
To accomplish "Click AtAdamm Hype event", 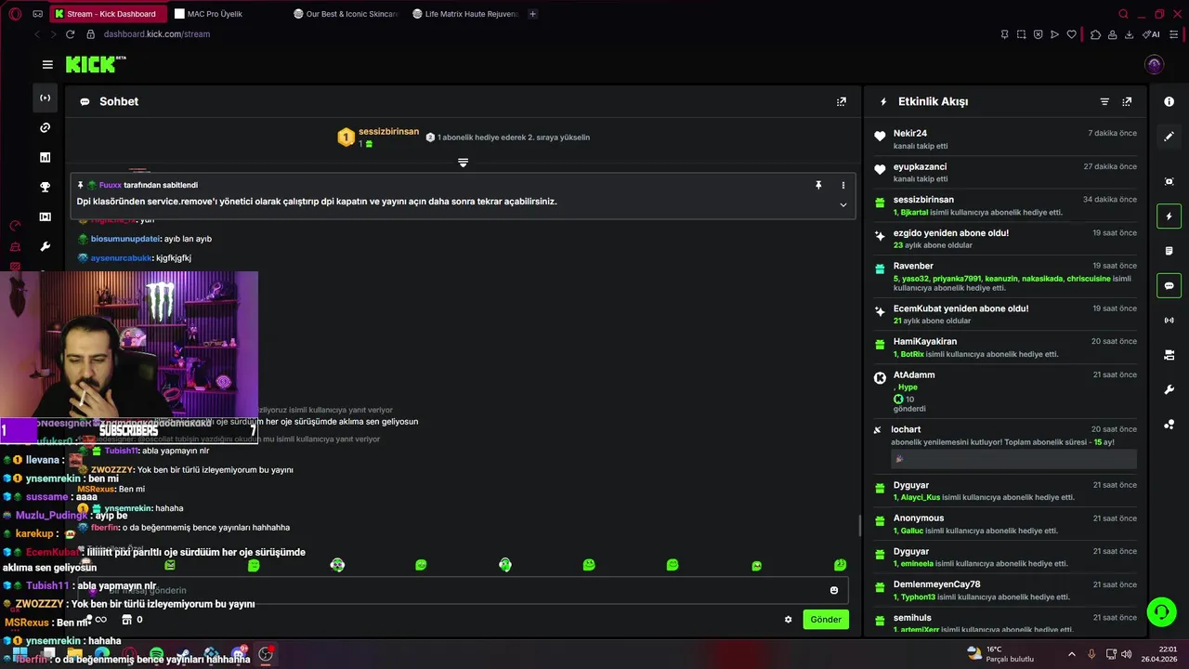I will click(x=1007, y=391).
